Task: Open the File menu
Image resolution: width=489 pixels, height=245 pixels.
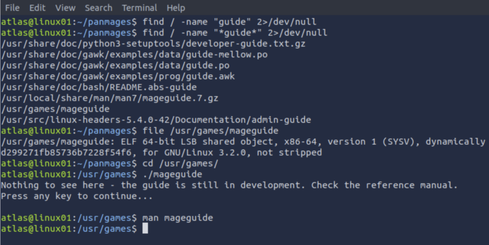Action: point(12,8)
